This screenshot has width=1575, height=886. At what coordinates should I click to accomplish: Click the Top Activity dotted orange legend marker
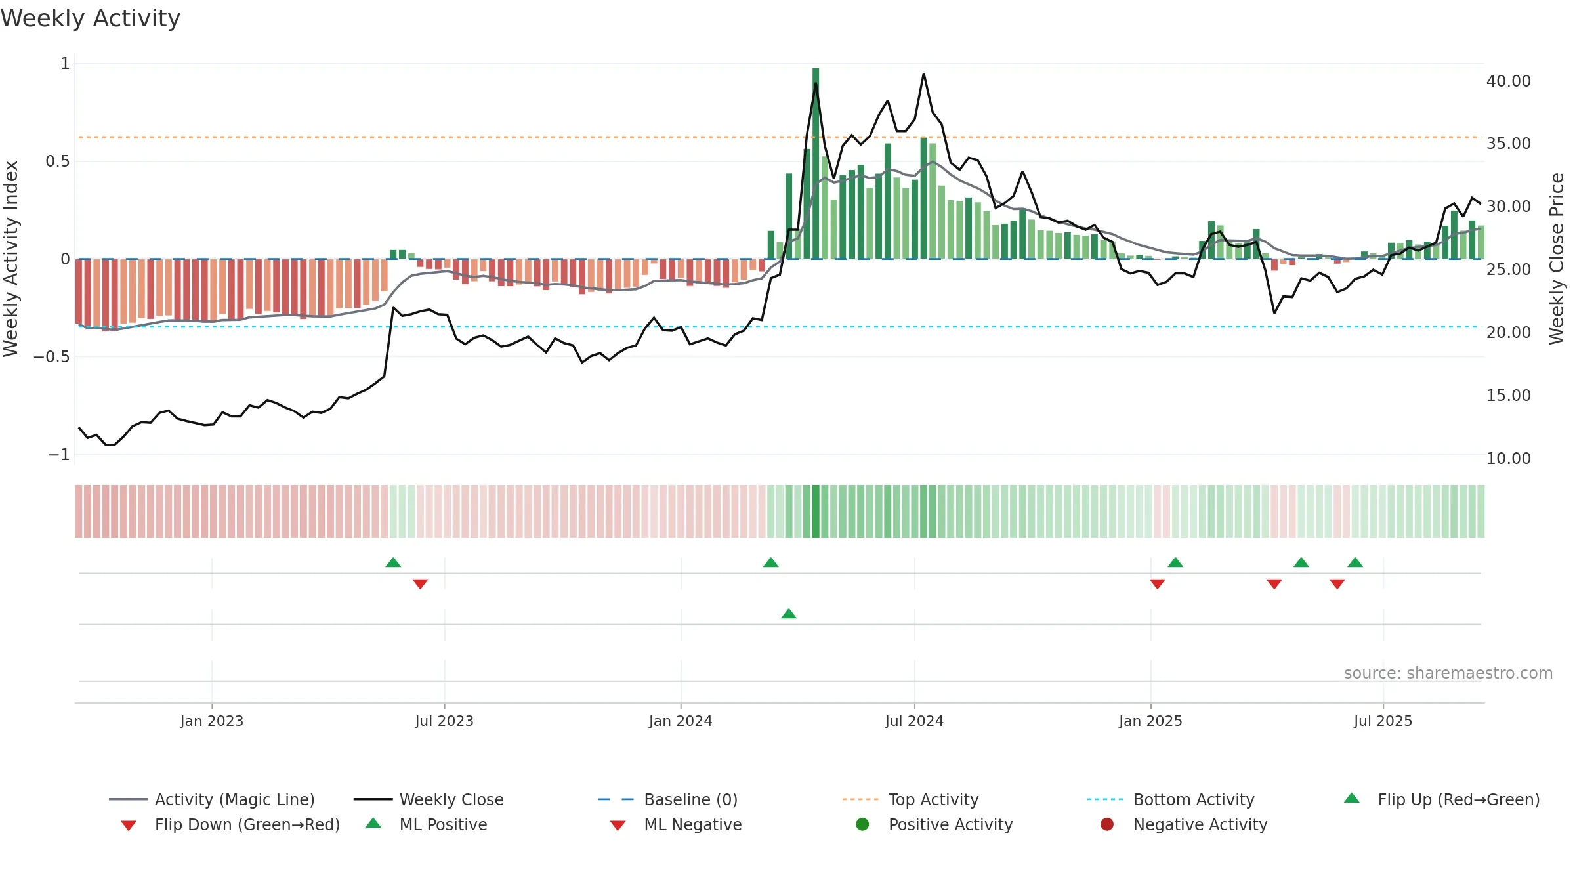pyautogui.click(x=860, y=799)
